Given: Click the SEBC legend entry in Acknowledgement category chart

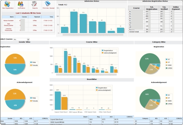Looking at the screenshot, I should coord(169,101).
